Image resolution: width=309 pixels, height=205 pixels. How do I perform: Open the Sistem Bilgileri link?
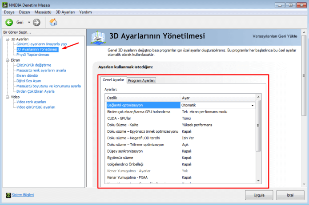click(x=23, y=195)
